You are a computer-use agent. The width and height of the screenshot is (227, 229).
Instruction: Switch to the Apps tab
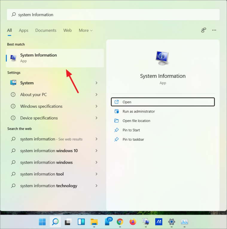tap(24, 30)
